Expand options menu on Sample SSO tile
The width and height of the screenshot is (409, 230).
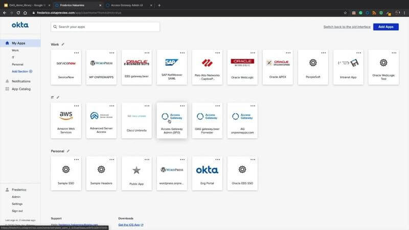(x=77, y=159)
